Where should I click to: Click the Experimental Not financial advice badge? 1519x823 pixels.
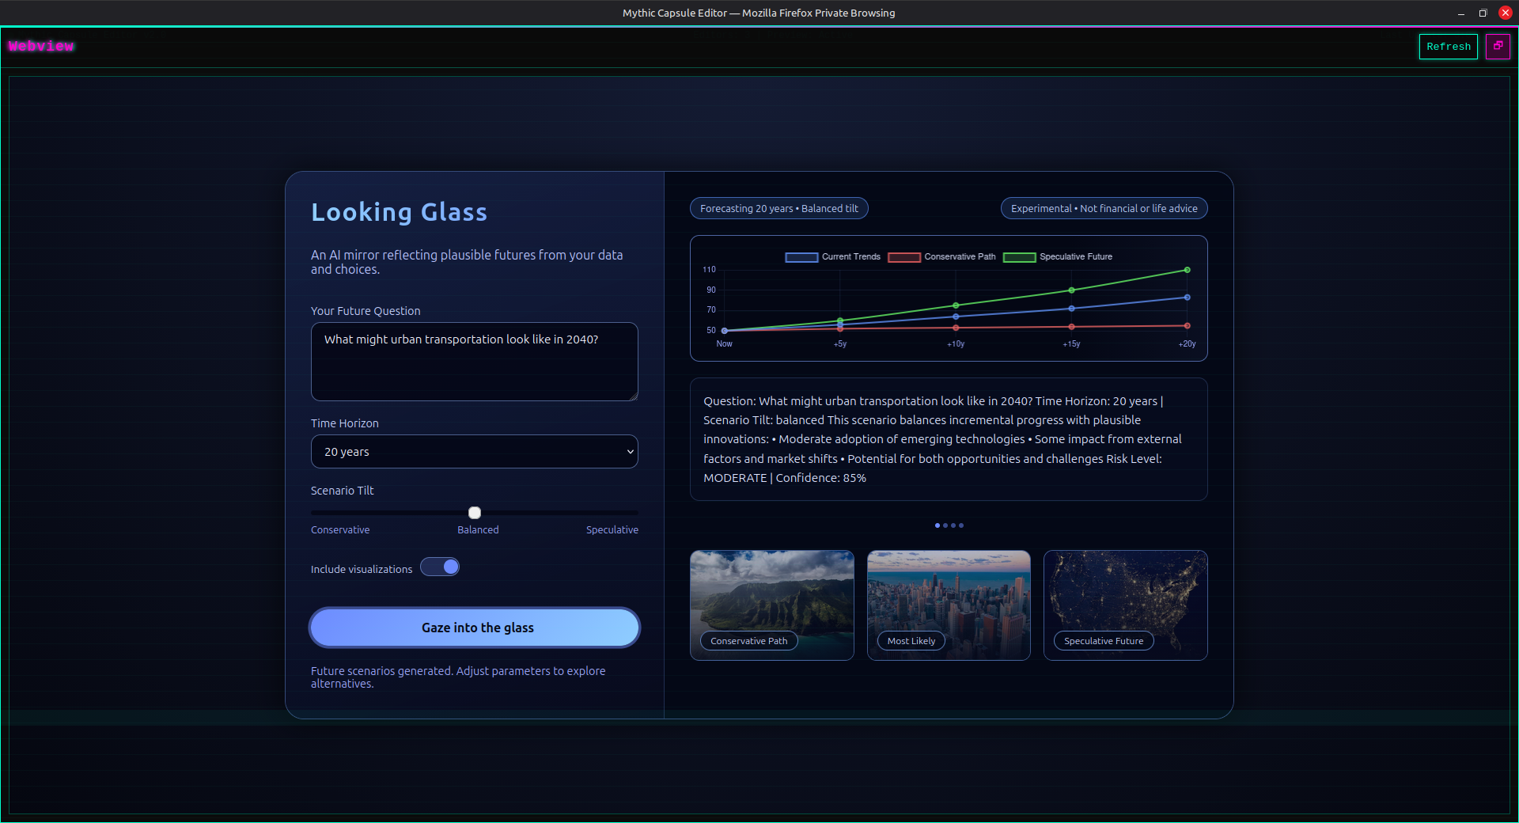pos(1103,208)
